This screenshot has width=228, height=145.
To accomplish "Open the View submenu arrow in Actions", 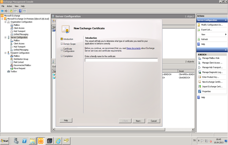I will (x=226, y=35).
